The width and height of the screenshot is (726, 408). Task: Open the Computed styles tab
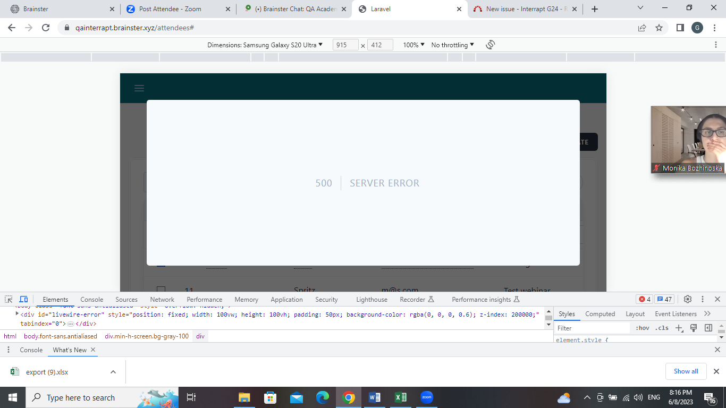tap(600, 314)
